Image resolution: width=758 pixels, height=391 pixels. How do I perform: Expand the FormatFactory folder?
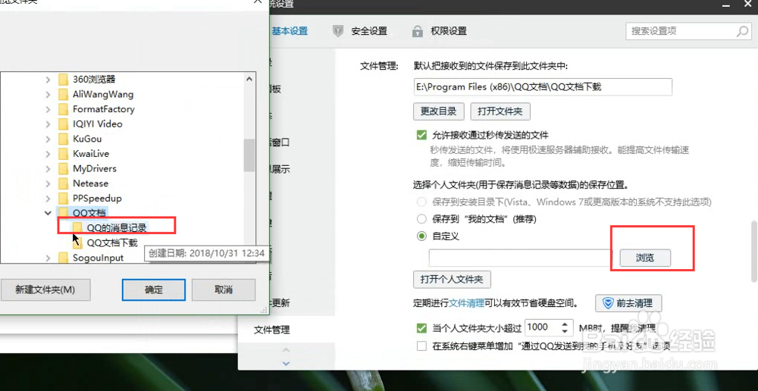pyautogui.click(x=48, y=109)
